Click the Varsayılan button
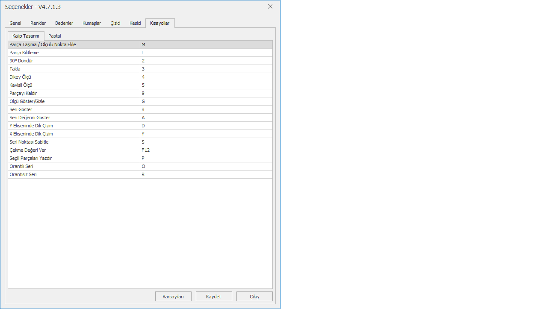The width and height of the screenshot is (543, 309). tap(173, 297)
